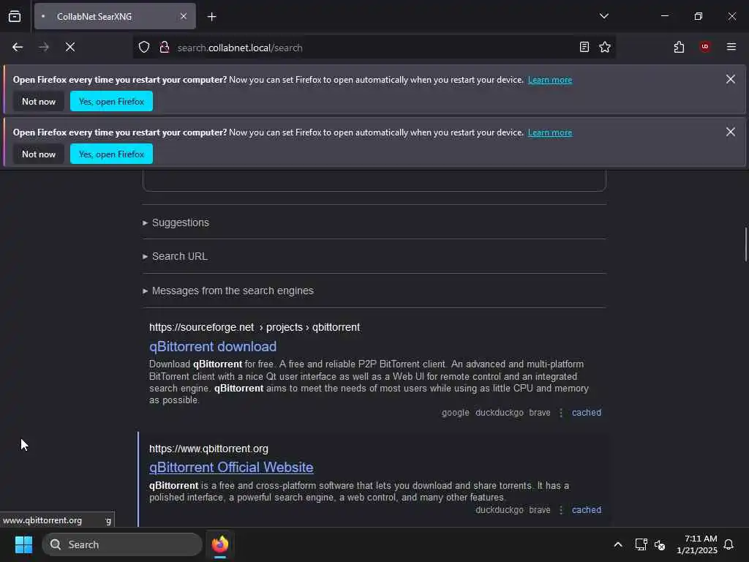749x562 pixels.
Task: Bookmark this page with the star icon
Action: click(605, 47)
